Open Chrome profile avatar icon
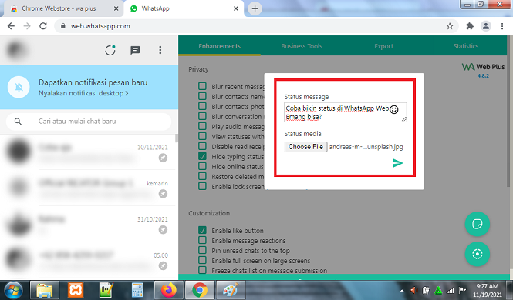This screenshot has width=513, height=300. click(486, 26)
